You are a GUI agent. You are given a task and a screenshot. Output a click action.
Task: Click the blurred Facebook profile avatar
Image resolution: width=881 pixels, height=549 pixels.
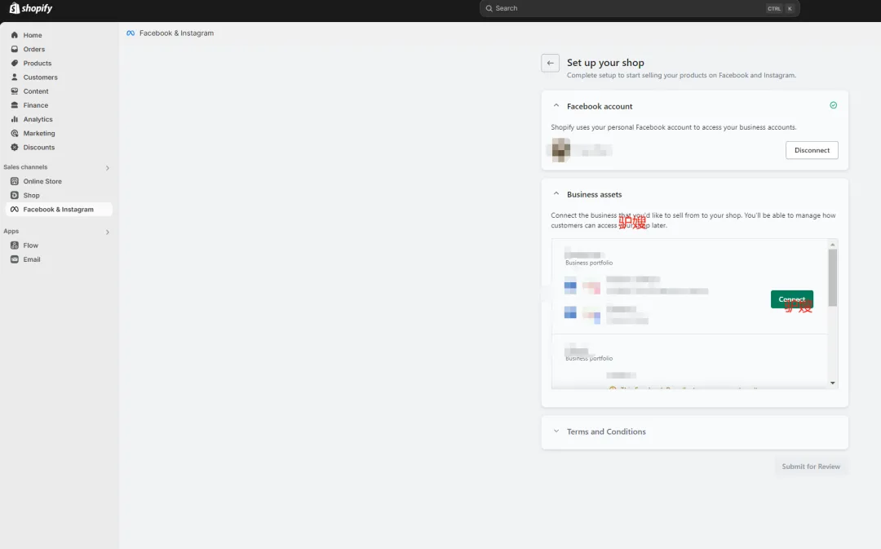coord(560,150)
